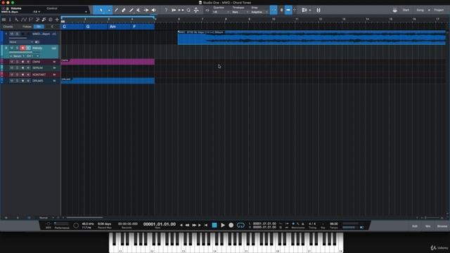
Task: Toggle chord Follow On button
Action: coord(39,27)
